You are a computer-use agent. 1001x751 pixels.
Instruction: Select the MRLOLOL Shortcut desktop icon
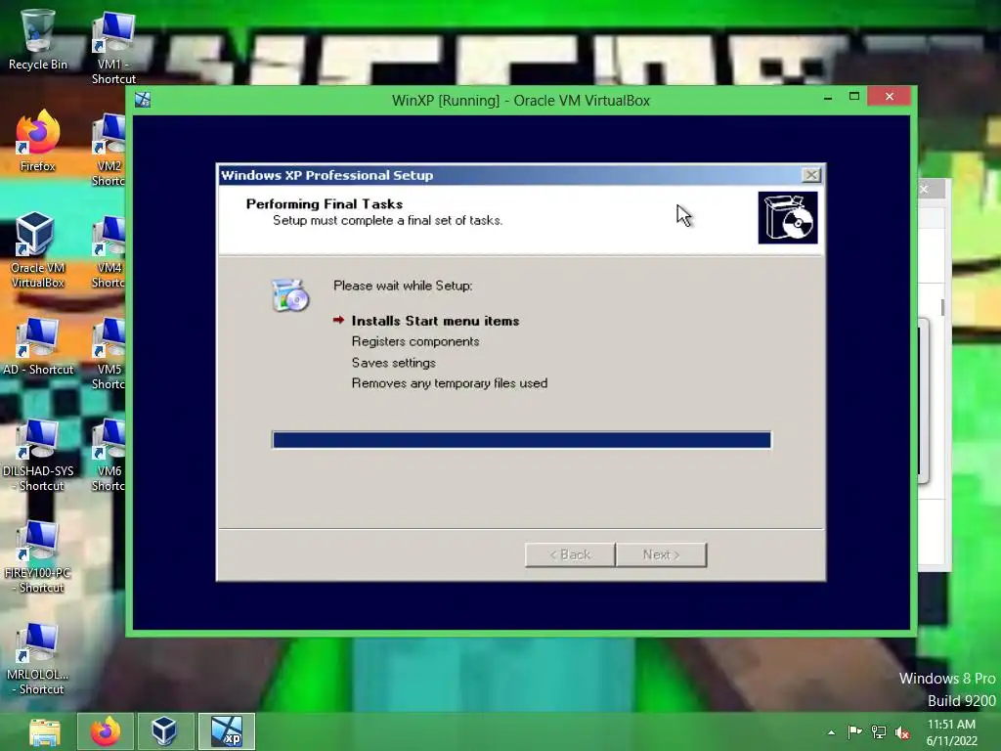point(38,658)
